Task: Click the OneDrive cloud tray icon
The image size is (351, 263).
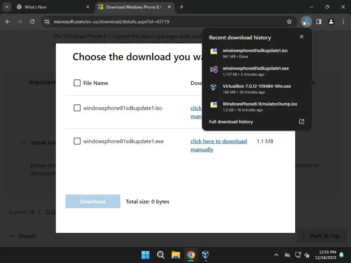Action: tap(287, 255)
